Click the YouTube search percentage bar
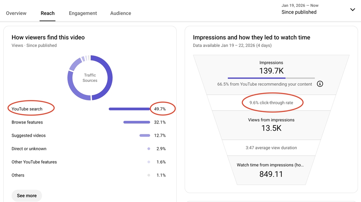 point(129,109)
